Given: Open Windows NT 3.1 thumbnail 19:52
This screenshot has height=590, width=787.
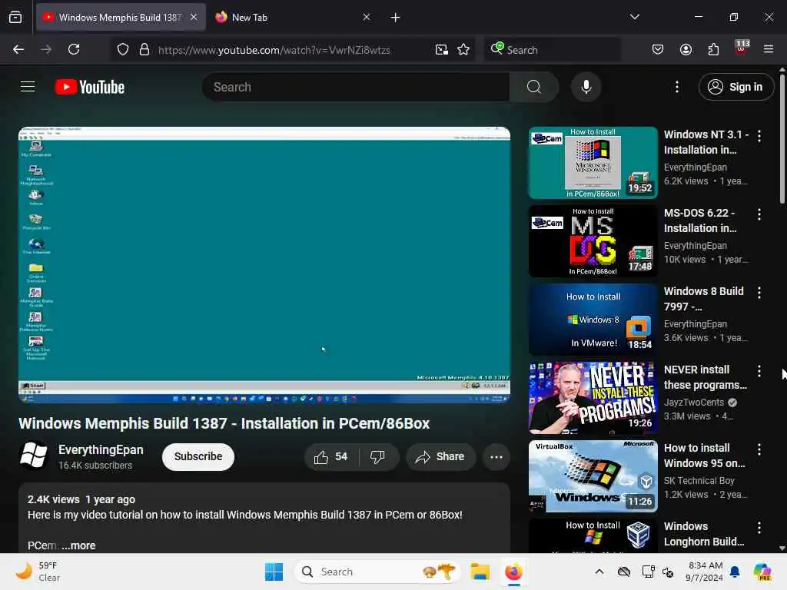Looking at the screenshot, I should coord(593,163).
